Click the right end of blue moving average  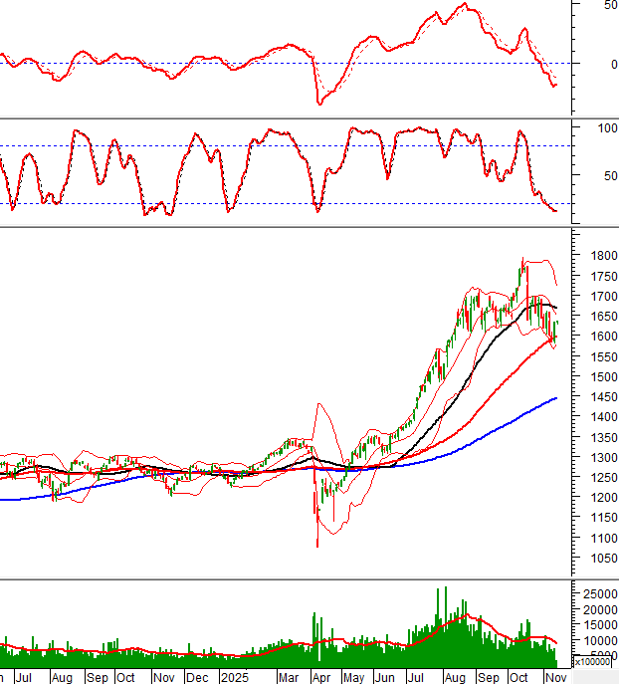point(555,398)
